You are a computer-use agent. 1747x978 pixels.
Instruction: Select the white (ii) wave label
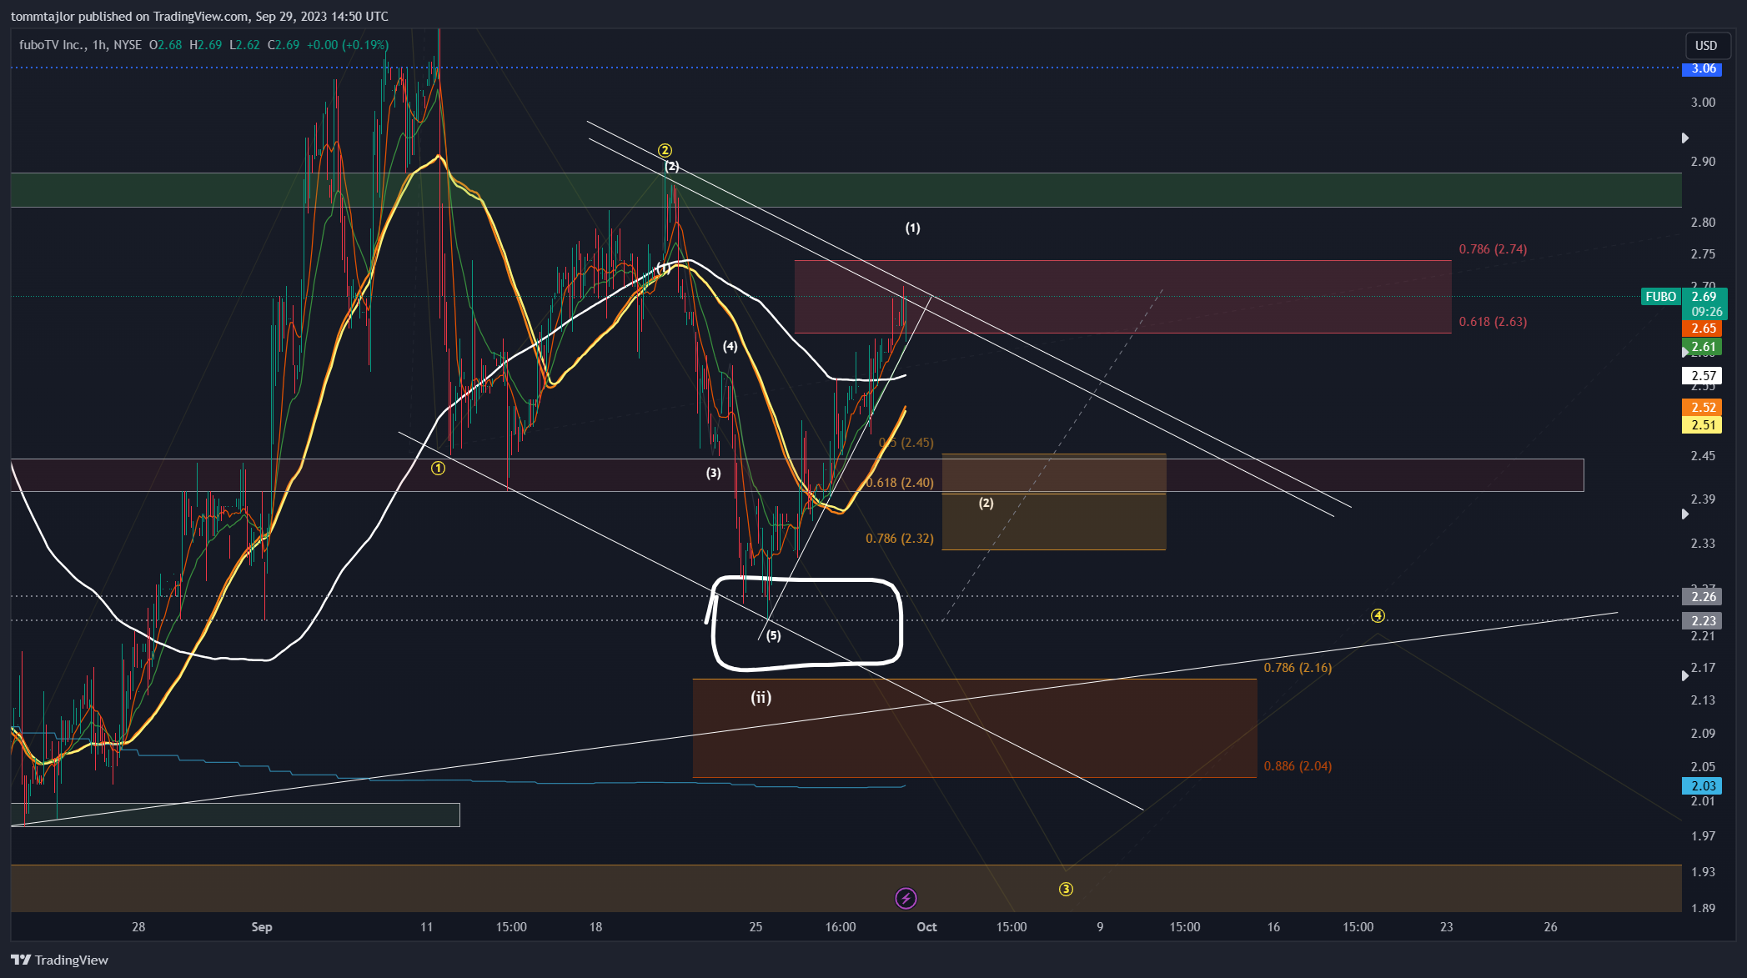[x=761, y=698]
